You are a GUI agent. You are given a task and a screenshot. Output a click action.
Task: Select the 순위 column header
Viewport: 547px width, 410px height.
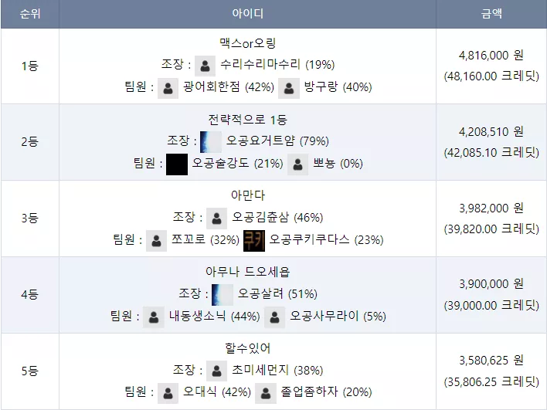point(30,14)
